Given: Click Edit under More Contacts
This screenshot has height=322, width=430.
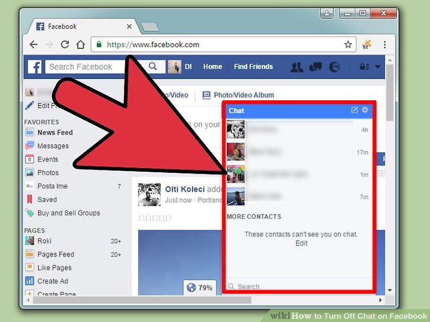Looking at the screenshot, I should (301, 243).
